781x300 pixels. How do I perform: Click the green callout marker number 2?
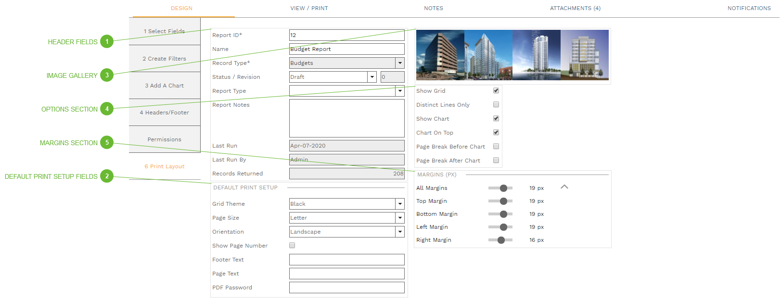click(x=107, y=176)
